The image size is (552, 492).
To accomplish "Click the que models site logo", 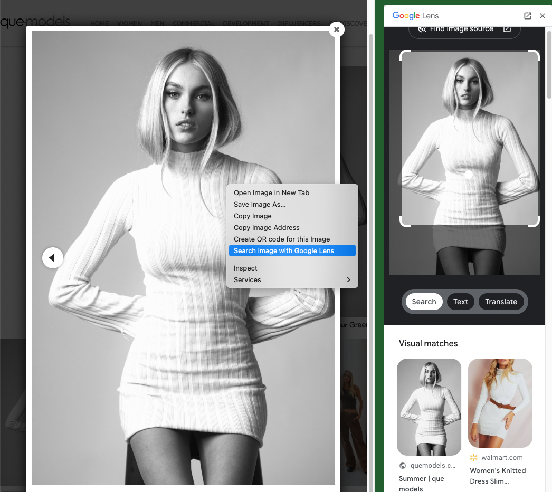I will tap(35, 21).
